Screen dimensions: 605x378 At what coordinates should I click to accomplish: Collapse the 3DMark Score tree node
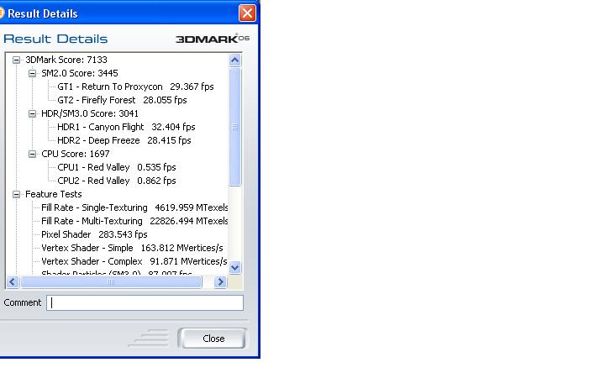click(16, 60)
